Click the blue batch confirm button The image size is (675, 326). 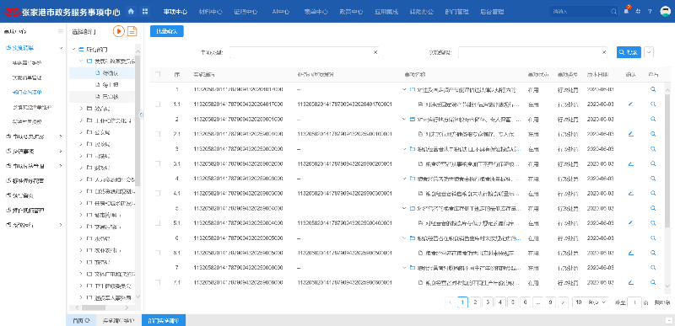coord(167,31)
